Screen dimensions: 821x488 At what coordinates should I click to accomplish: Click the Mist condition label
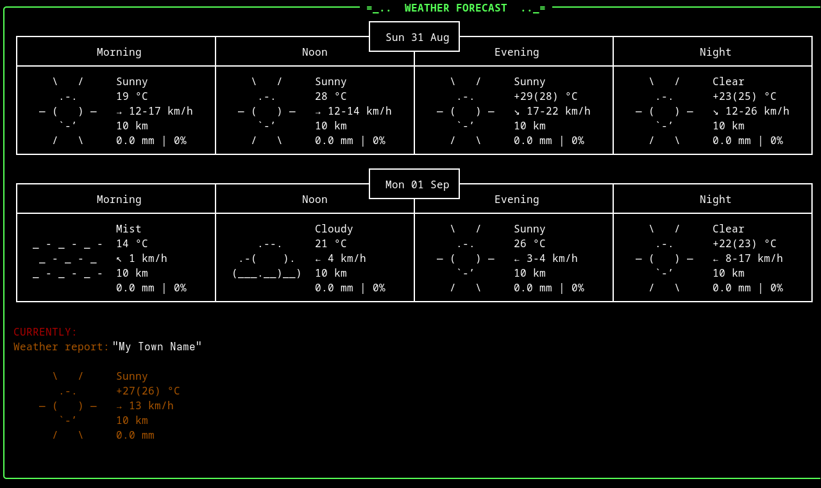pyautogui.click(x=129, y=229)
